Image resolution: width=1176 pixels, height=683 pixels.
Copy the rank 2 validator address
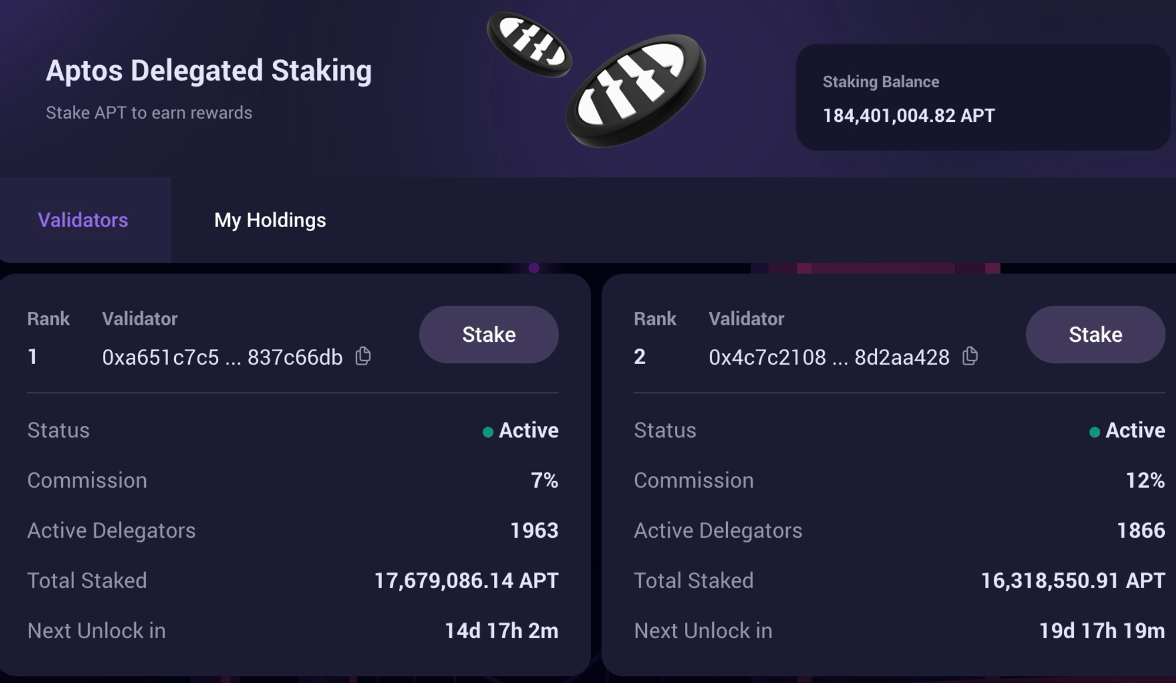coord(970,356)
